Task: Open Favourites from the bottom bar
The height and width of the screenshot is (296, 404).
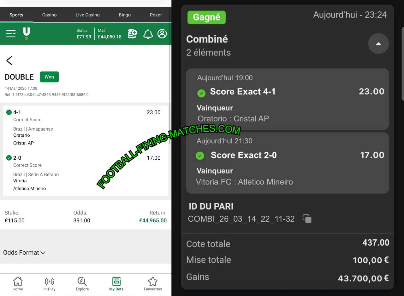Action: 153,283
